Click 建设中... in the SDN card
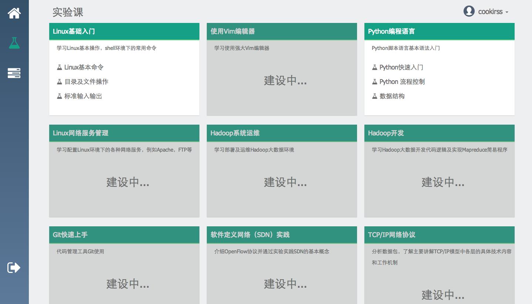Screen dimensions: 532x304 pos(285,284)
